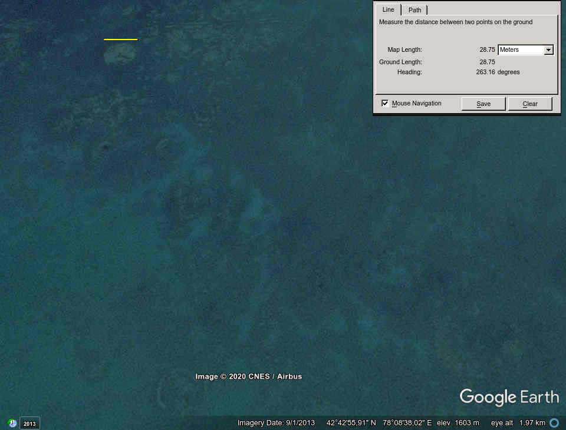Switch to the Path tab
This screenshot has width=566, height=430.
pyautogui.click(x=415, y=10)
